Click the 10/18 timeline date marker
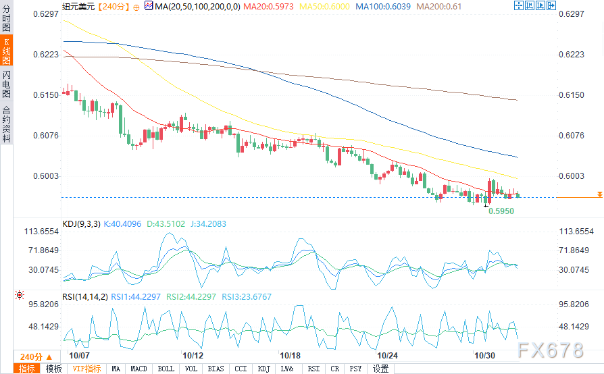Screen dimensions: 604x374 click(x=290, y=356)
